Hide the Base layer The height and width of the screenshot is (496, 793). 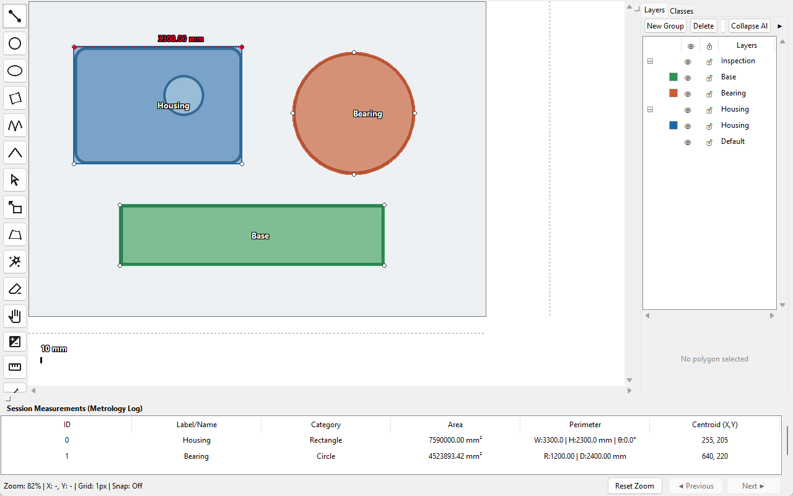coord(688,77)
